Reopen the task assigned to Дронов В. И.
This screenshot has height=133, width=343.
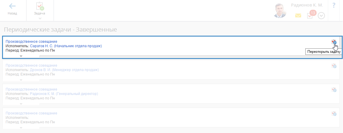(334, 66)
